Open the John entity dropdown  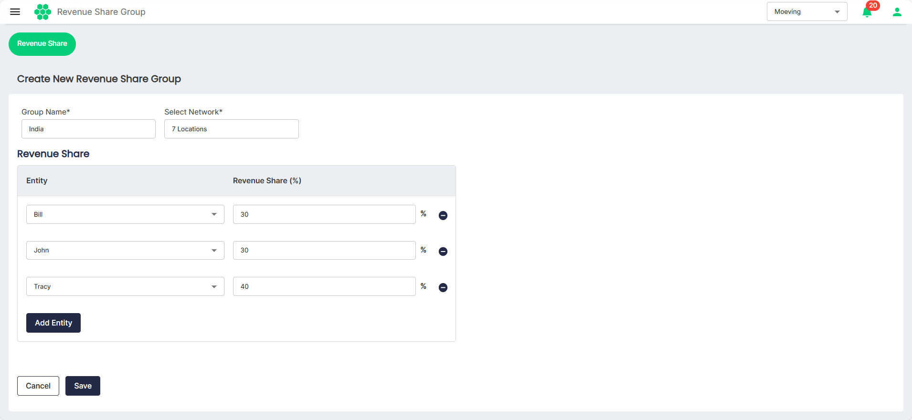pyautogui.click(x=125, y=250)
